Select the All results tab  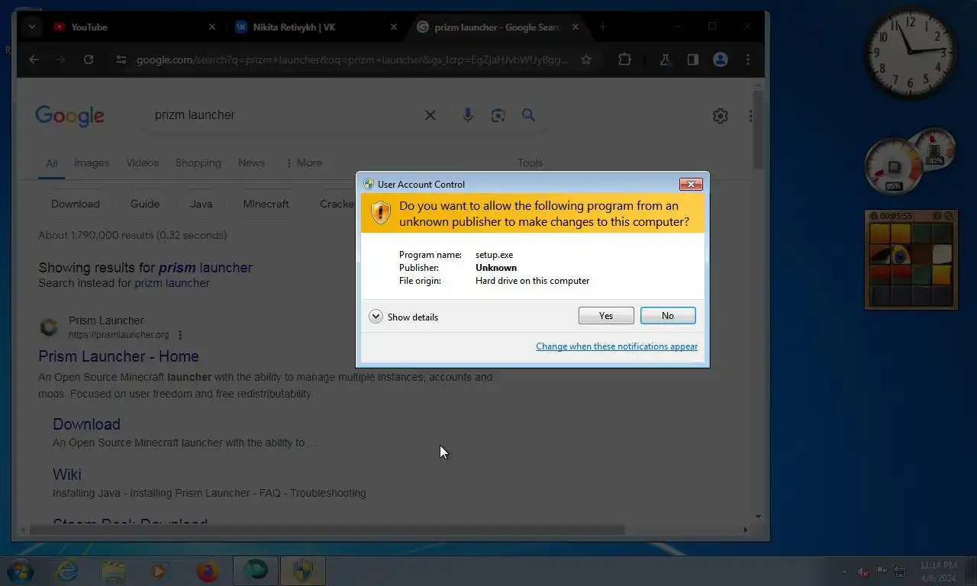pyautogui.click(x=51, y=163)
